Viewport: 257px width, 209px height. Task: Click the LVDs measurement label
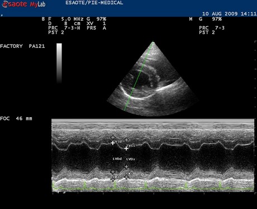[x=131, y=159]
